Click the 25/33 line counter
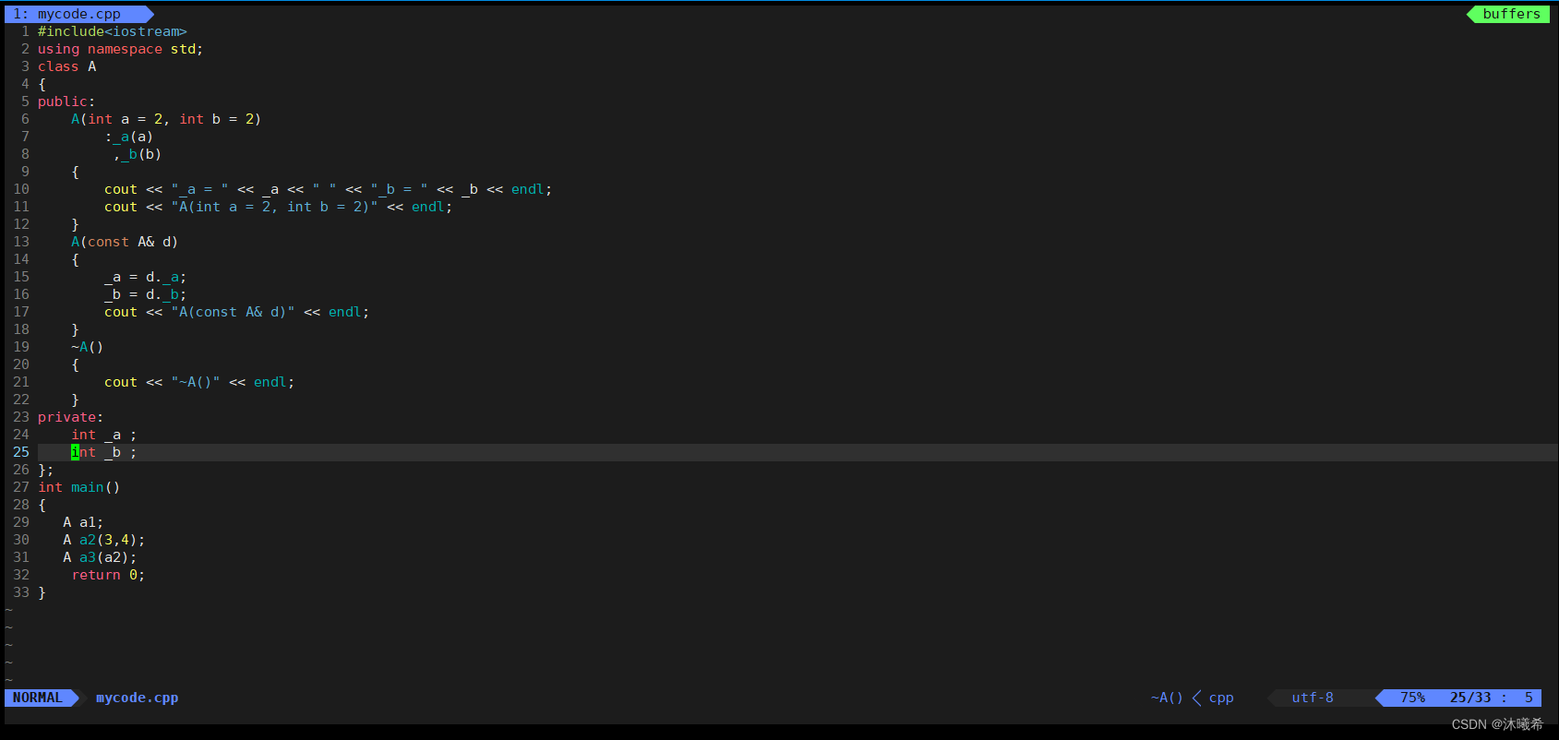Screen dimensions: 1559x740 tap(1470, 698)
